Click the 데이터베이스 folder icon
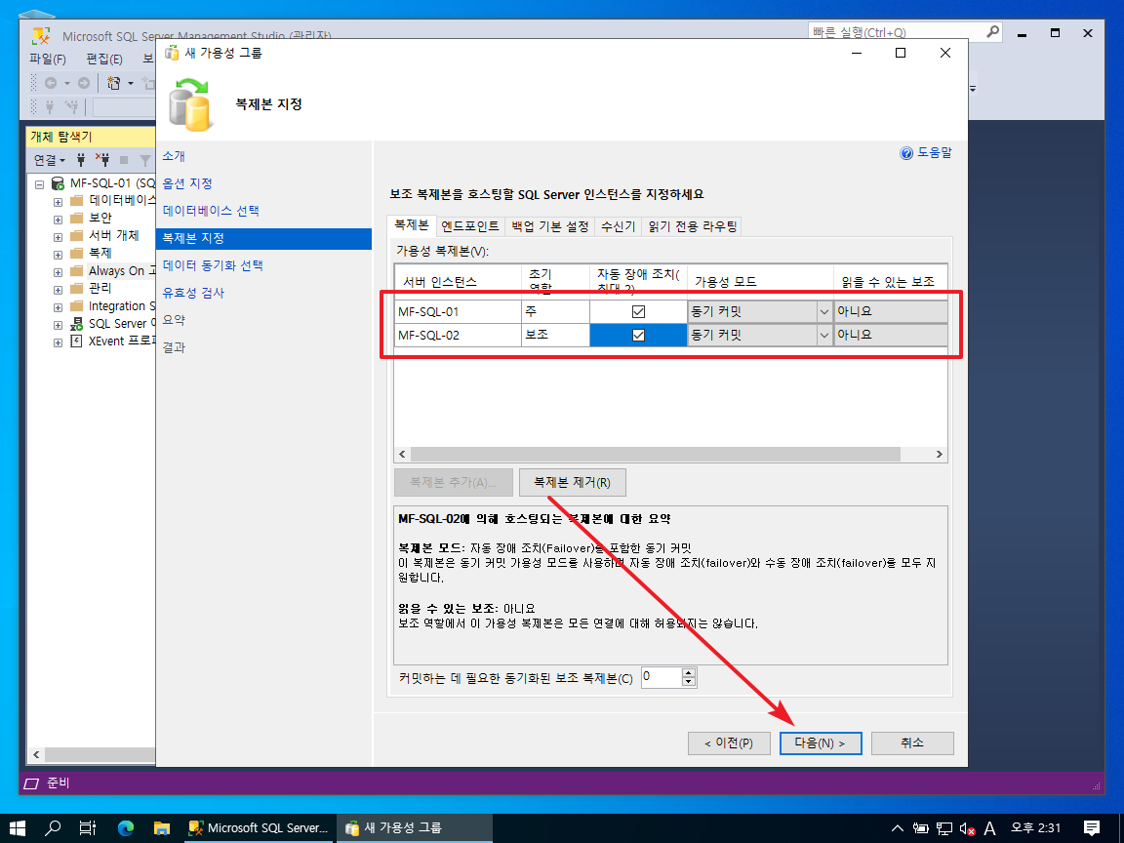 (x=77, y=201)
